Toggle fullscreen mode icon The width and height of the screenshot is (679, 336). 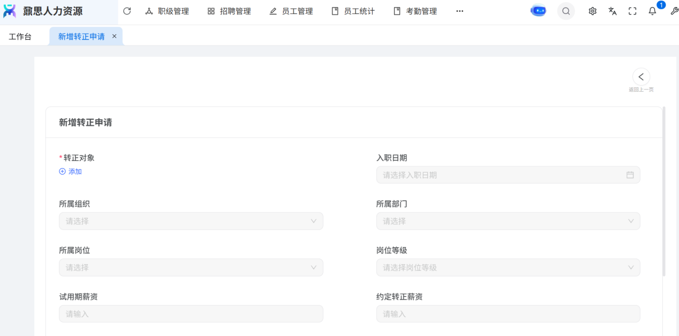tap(632, 11)
